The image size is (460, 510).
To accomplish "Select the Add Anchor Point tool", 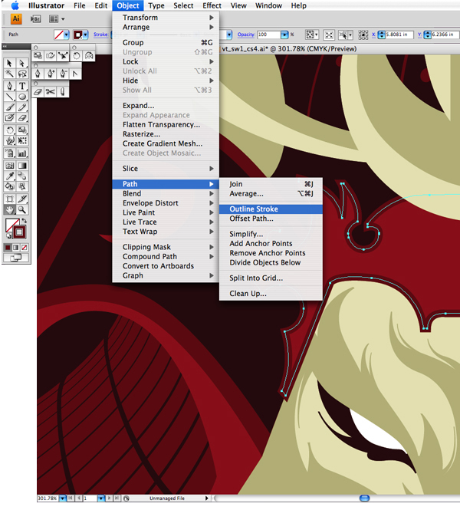I will tap(51, 74).
